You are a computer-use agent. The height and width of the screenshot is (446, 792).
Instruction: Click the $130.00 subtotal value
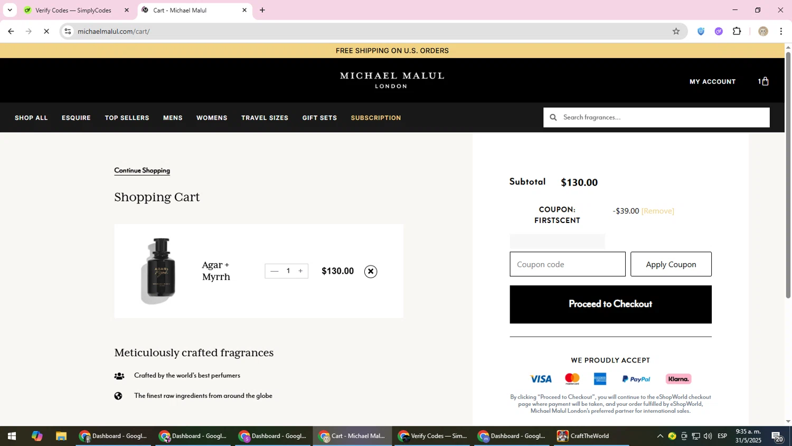(579, 182)
